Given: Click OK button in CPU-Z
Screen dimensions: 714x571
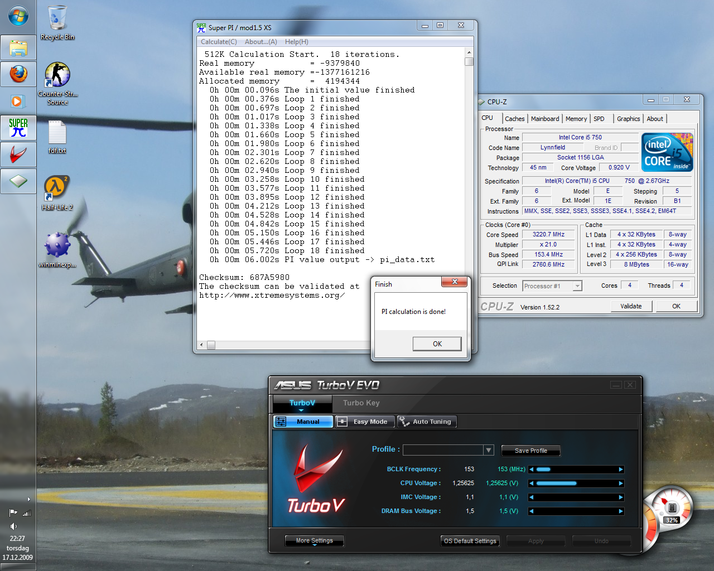Looking at the screenshot, I should pos(676,306).
